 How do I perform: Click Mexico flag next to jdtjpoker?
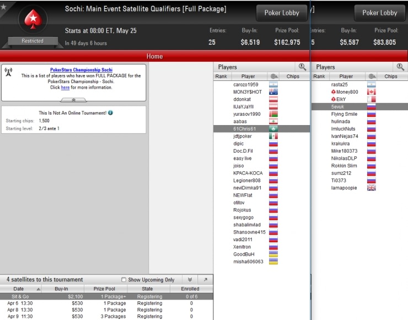click(x=273, y=136)
